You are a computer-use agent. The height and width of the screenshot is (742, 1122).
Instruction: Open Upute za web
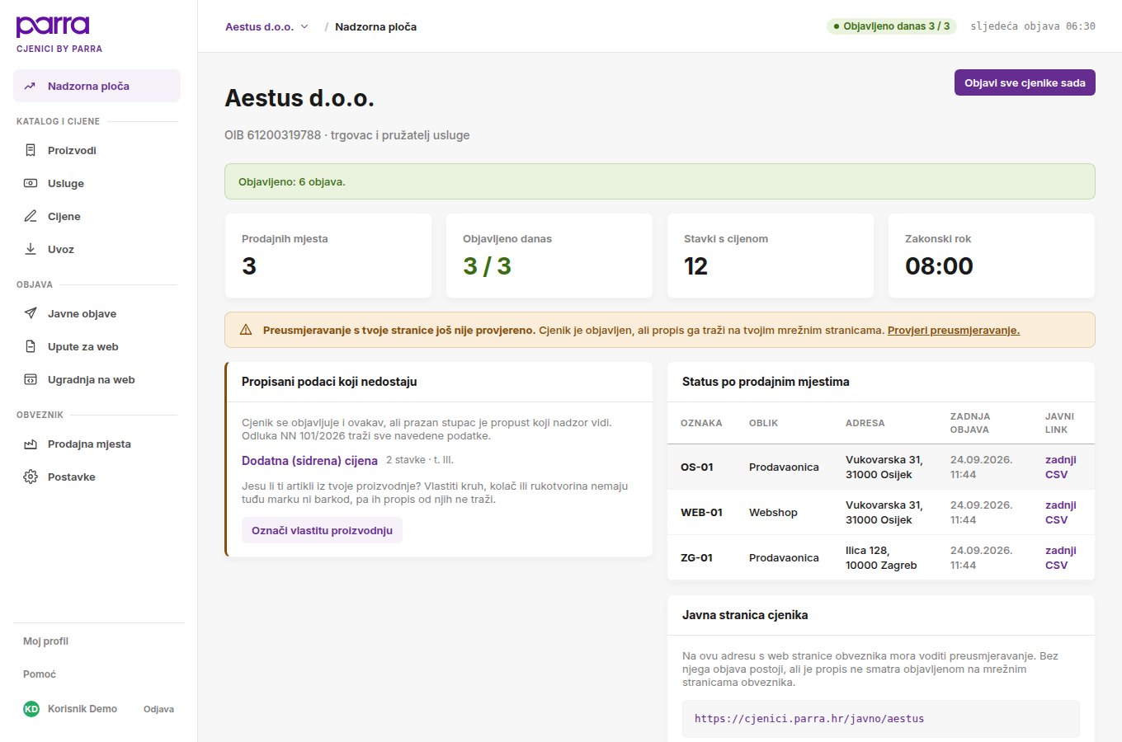[x=97, y=346]
